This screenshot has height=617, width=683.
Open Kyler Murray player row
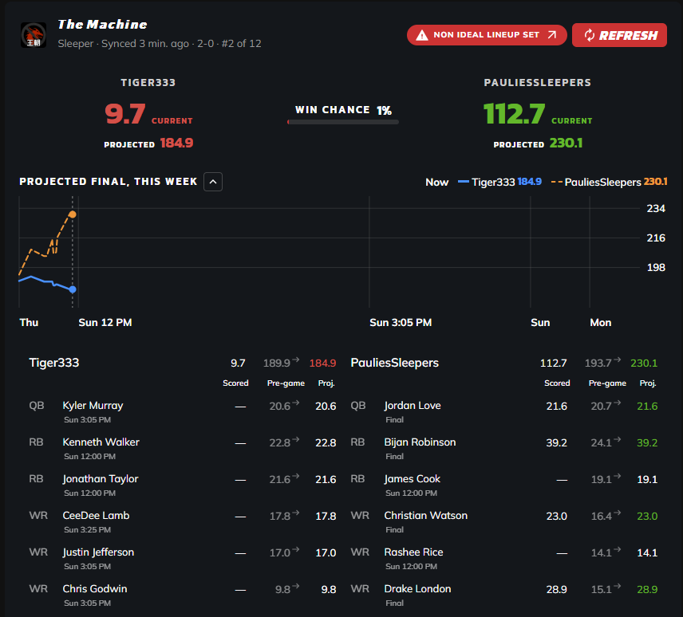(x=182, y=411)
